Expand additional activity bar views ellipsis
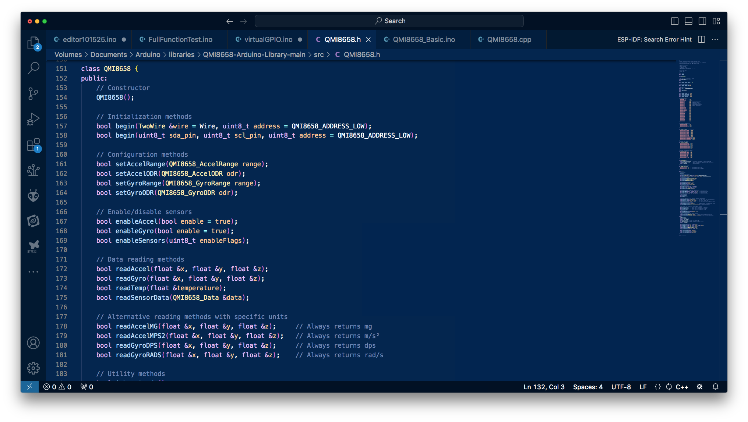The image size is (748, 422). (33, 272)
